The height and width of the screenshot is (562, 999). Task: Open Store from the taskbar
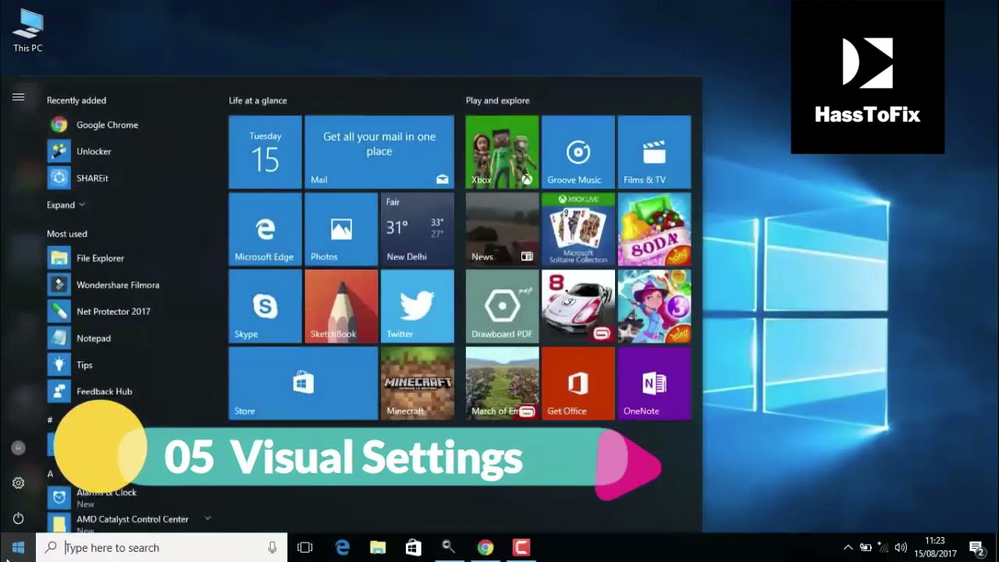414,547
